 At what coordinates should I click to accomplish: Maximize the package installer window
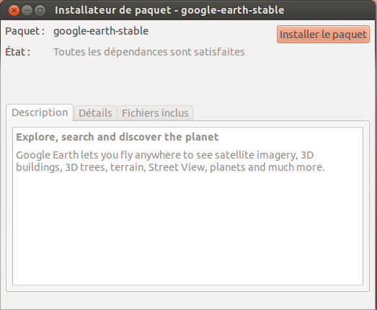point(40,11)
